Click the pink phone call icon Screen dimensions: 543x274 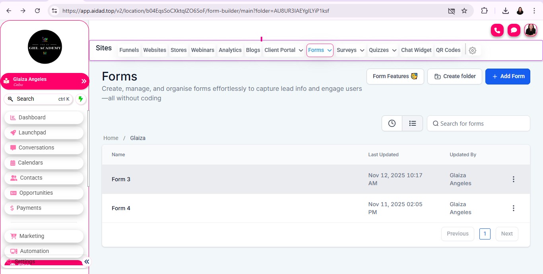pos(497,31)
